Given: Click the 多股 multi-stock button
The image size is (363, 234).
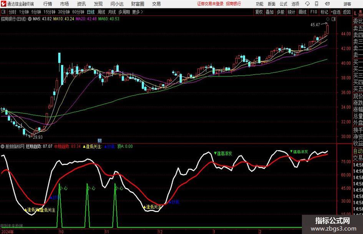Looking at the screenshot, I should [280, 12].
